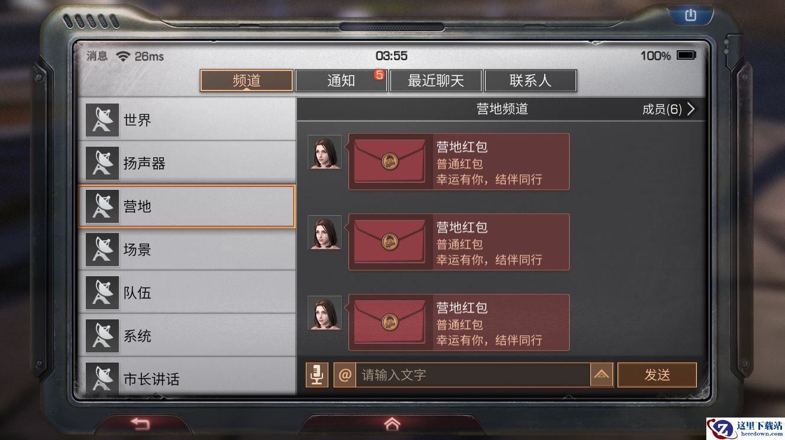Select the 联系人 tab
This screenshot has width=785, height=440.
point(531,81)
